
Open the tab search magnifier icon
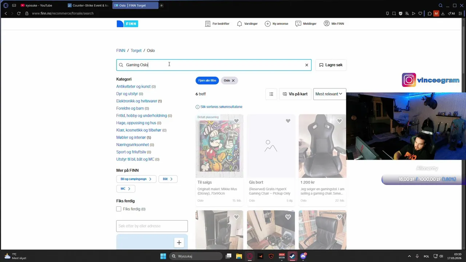point(441,5)
